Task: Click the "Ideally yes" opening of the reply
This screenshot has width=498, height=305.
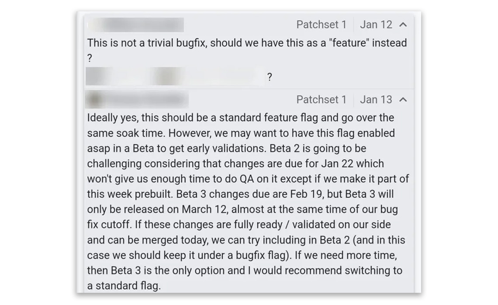Action: click(x=109, y=118)
